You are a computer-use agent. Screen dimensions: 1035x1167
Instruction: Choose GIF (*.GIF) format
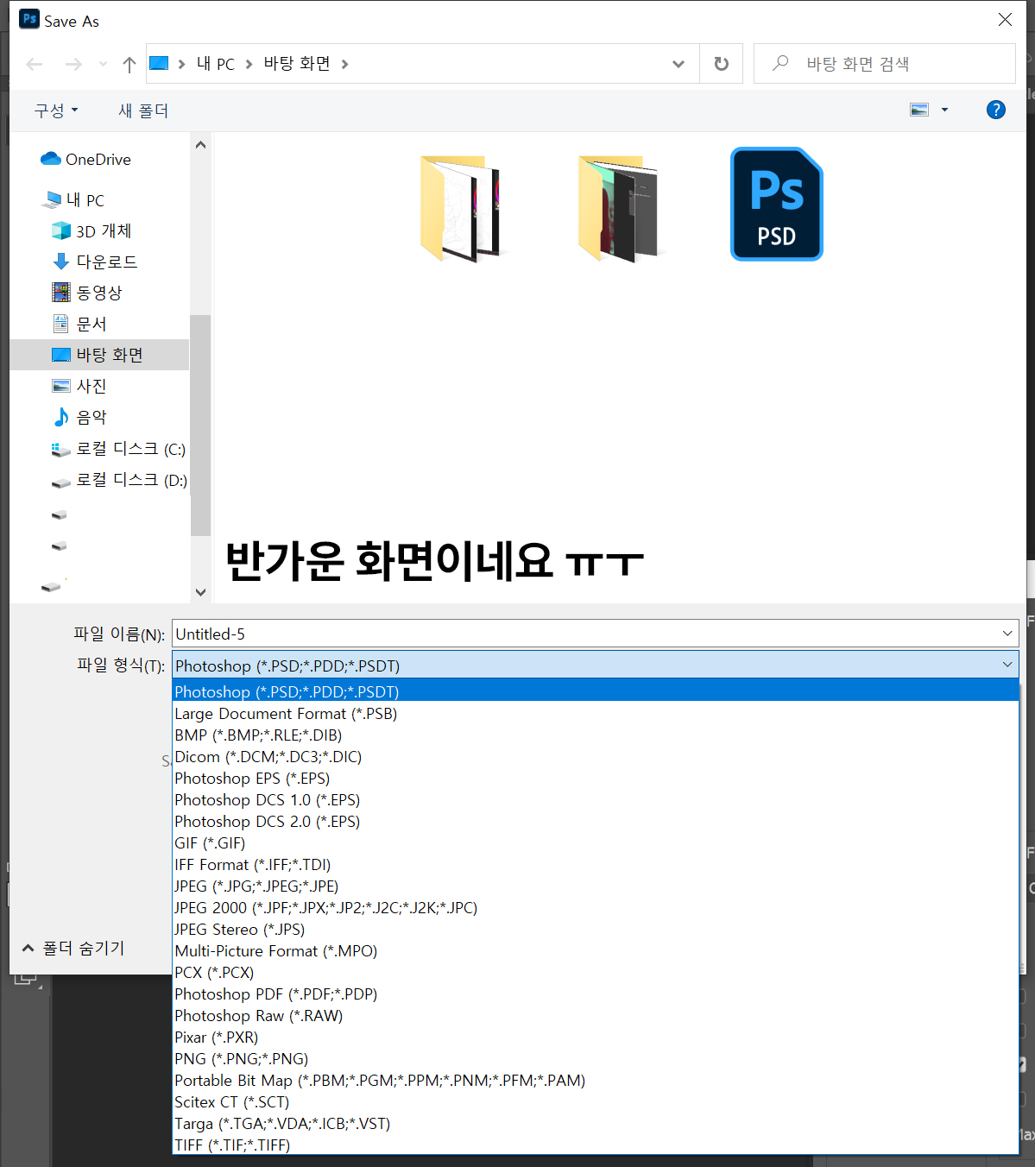[596, 843]
